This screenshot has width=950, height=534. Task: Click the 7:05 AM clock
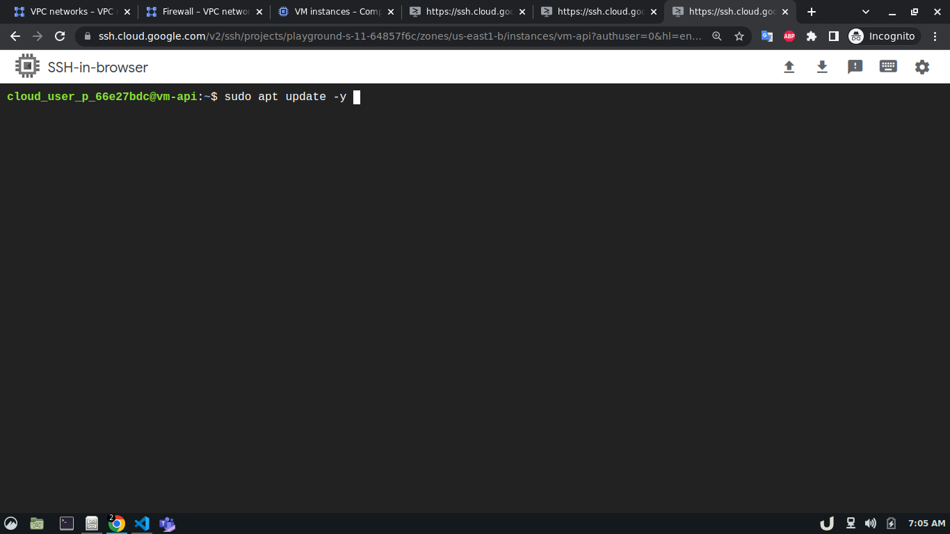(927, 524)
